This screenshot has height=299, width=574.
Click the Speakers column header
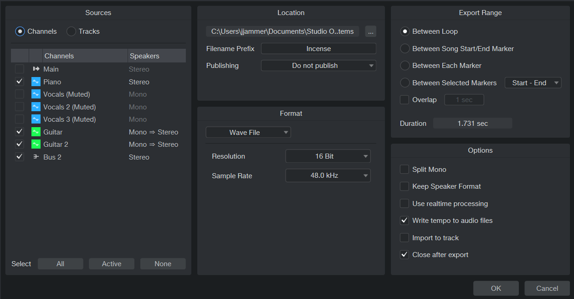[157, 56]
